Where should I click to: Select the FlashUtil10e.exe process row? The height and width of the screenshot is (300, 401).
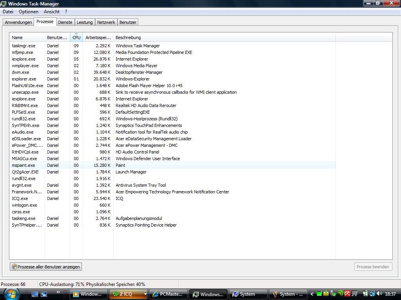[x=172, y=86]
